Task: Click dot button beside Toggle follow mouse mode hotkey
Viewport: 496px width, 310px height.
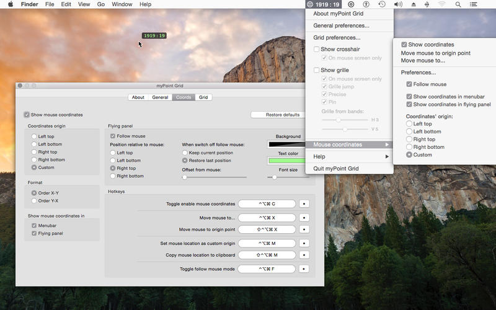Action: (x=304, y=269)
